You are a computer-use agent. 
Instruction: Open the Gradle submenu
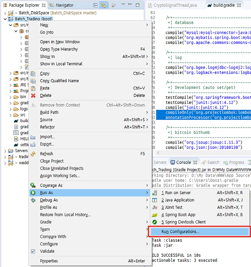(x=90, y=222)
